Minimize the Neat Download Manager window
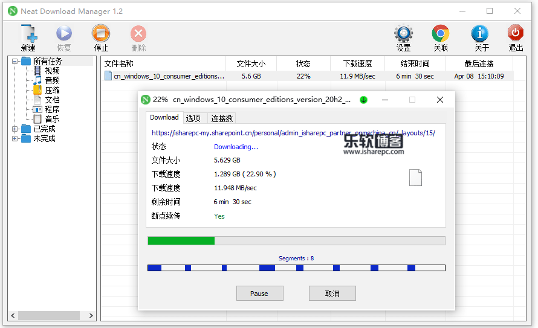This screenshot has width=538, height=328. click(462, 11)
